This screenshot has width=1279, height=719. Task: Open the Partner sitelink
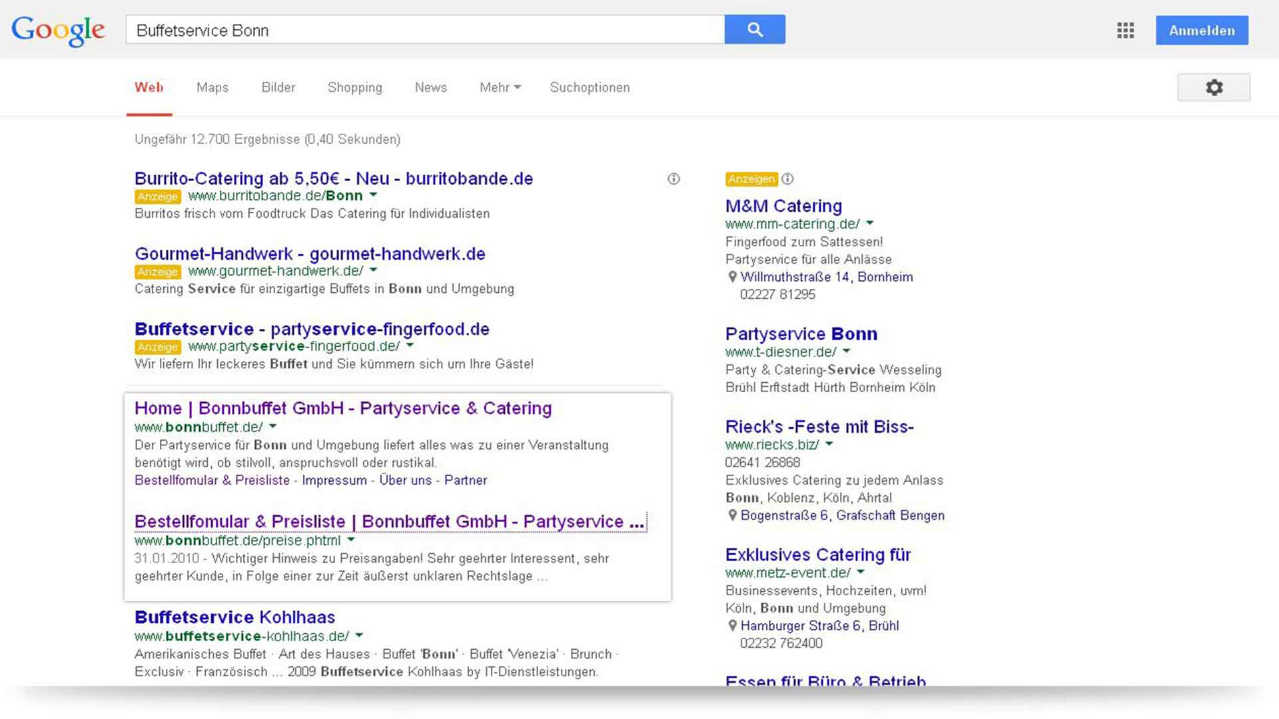pos(466,480)
